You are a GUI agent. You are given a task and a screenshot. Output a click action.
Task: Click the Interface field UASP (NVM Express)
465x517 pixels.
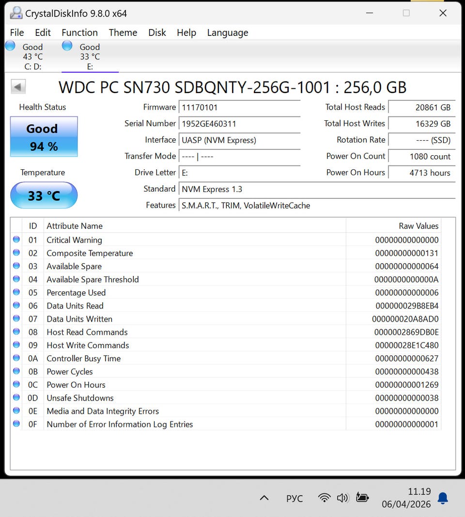pos(239,140)
